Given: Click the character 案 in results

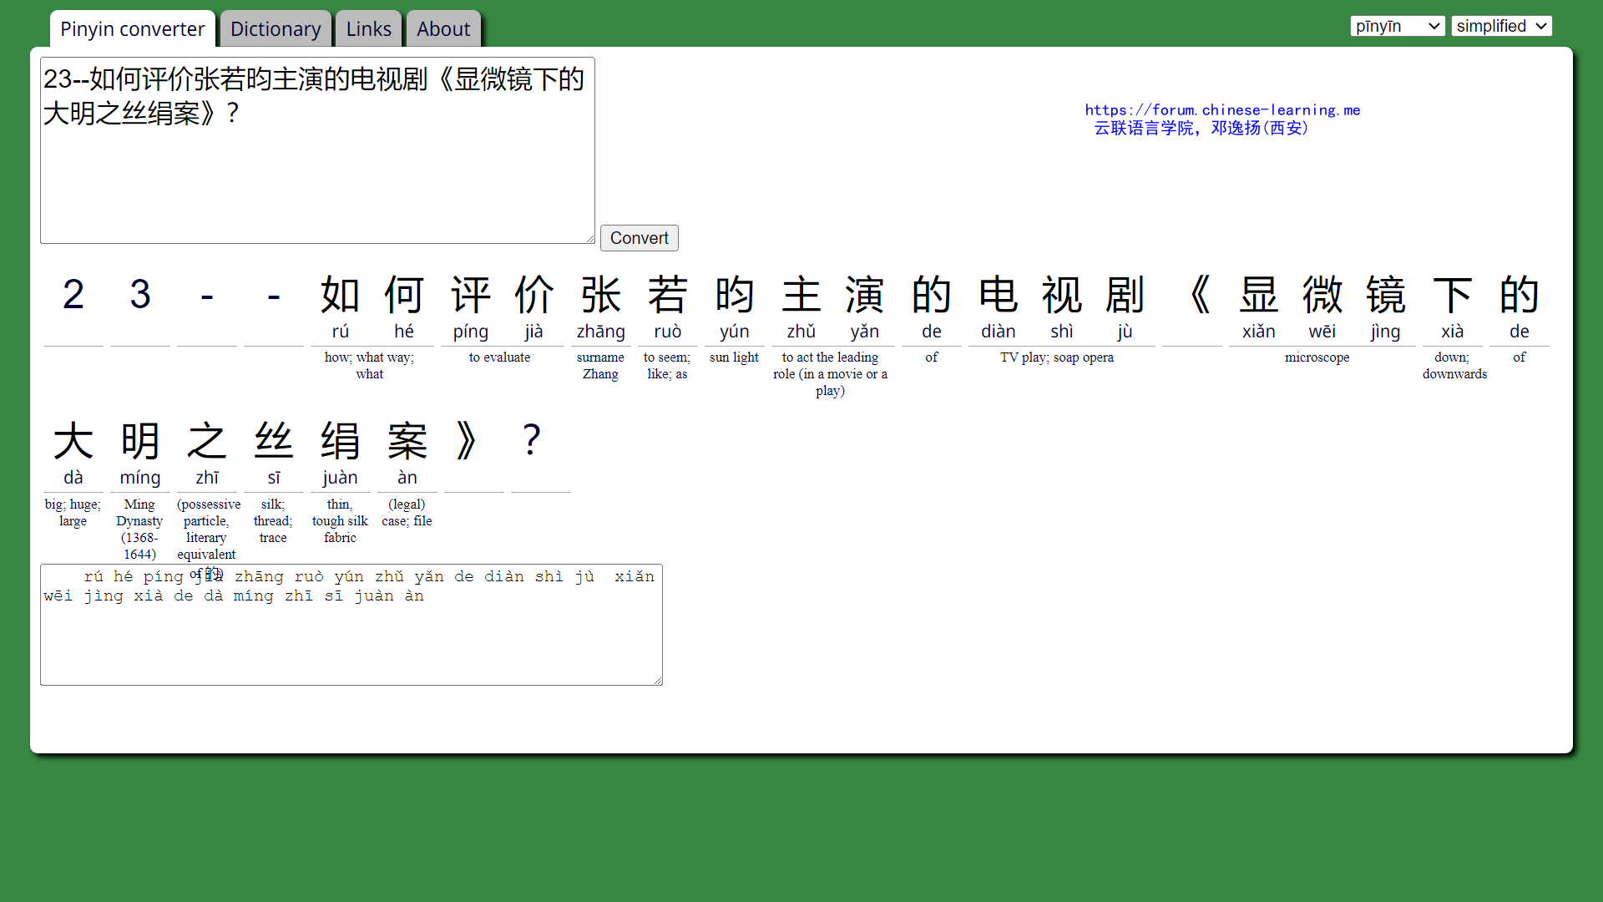Looking at the screenshot, I should coord(407,441).
